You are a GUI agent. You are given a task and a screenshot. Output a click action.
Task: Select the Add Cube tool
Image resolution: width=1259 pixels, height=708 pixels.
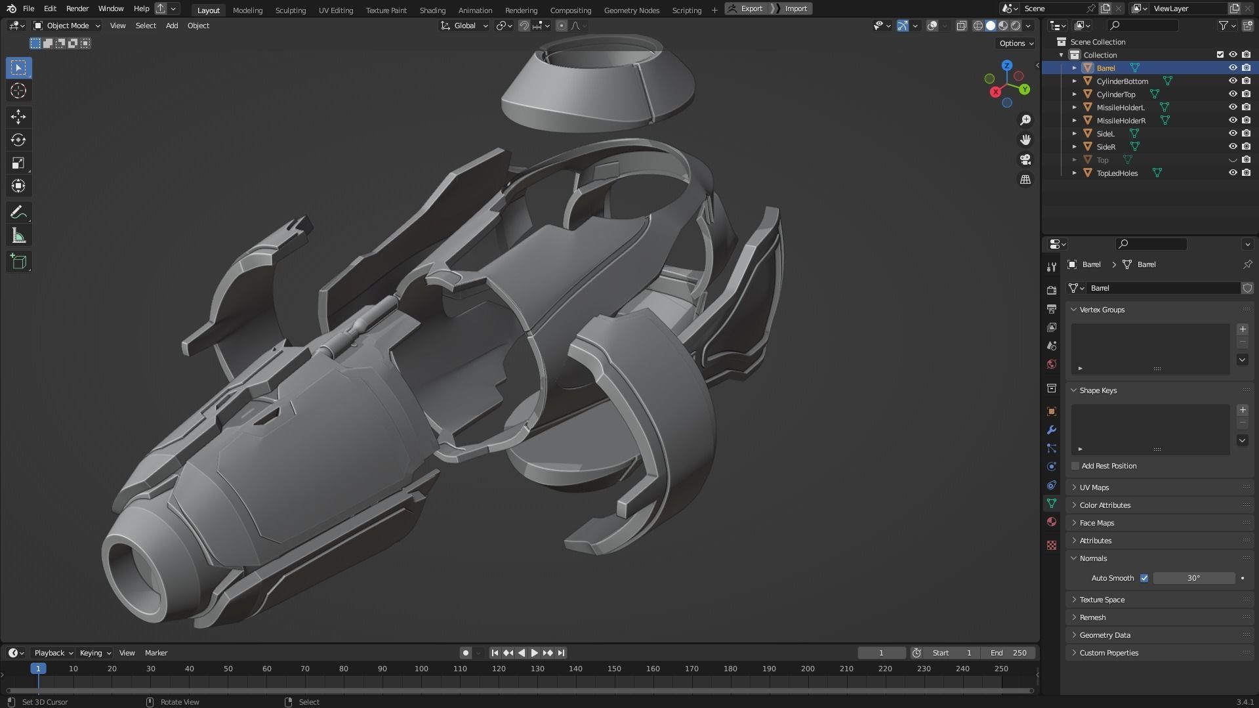[x=18, y=262]
